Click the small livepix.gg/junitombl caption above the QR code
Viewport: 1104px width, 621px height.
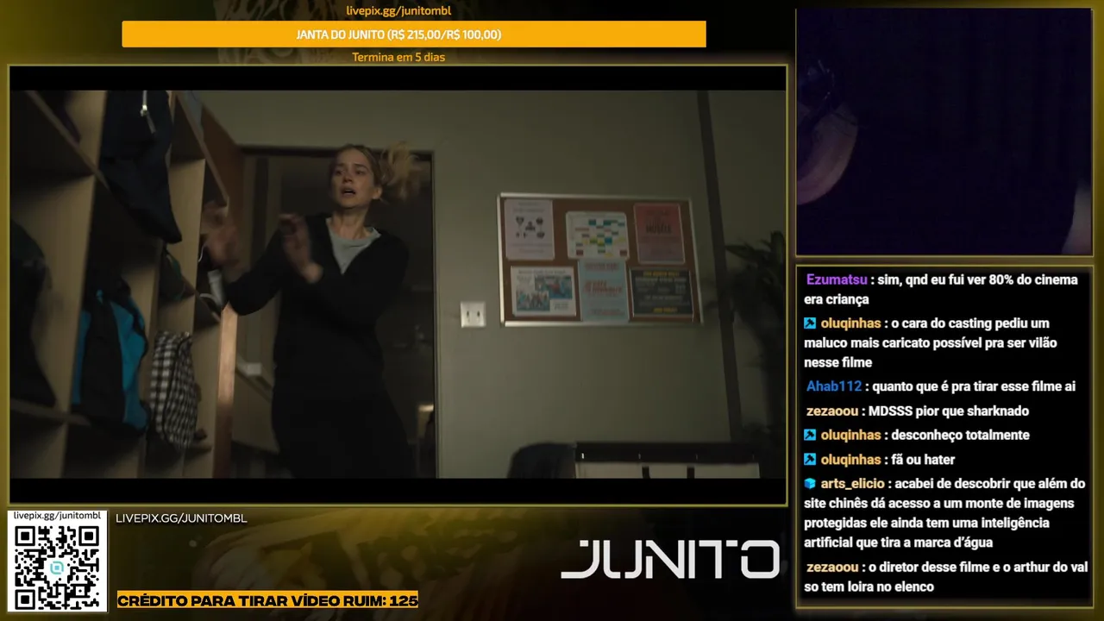[x=58, y=515]
